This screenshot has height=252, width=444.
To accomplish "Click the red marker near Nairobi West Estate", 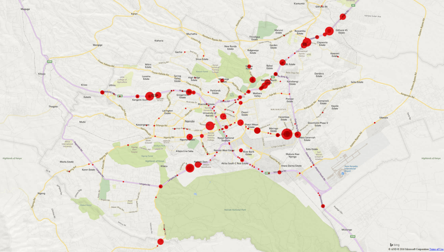I will click(x=217, y=152).
